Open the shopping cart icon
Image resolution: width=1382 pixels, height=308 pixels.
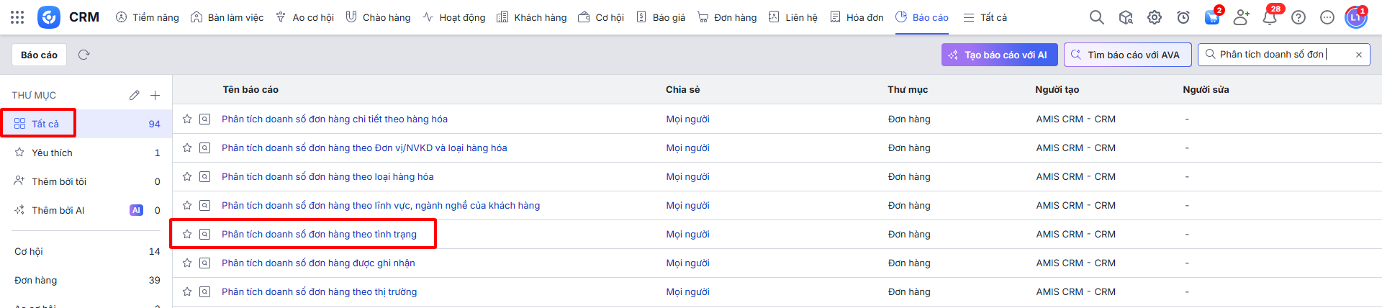[1212, 17]
